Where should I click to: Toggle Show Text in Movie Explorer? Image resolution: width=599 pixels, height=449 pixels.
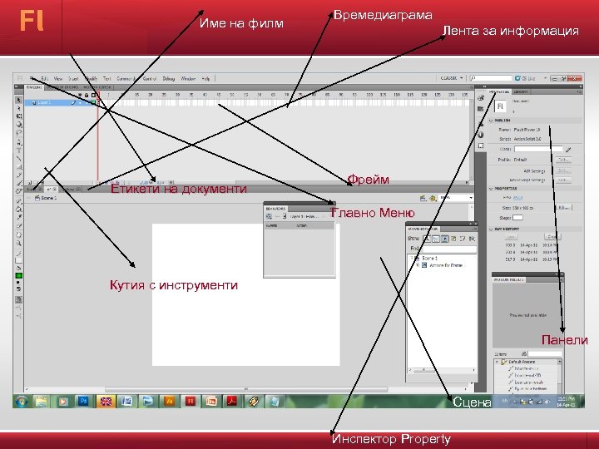tap(426, 239)
